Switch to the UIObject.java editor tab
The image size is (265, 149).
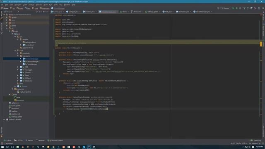click(73, 12)
